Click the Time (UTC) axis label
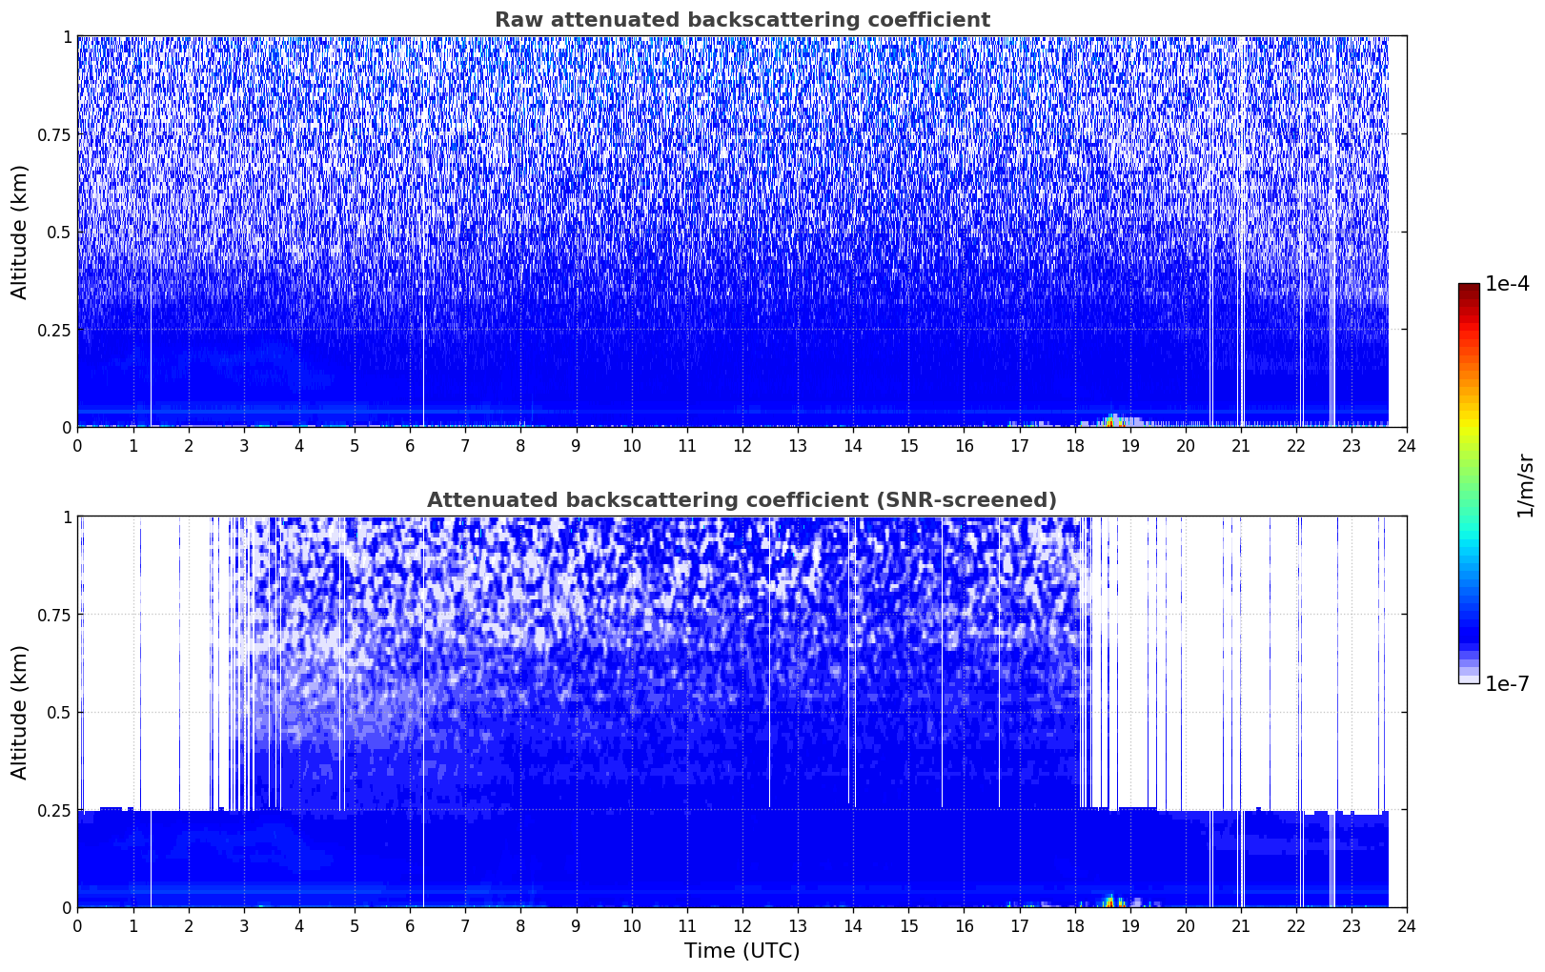This screenshot has height=972, width=1545. [742, 950]
